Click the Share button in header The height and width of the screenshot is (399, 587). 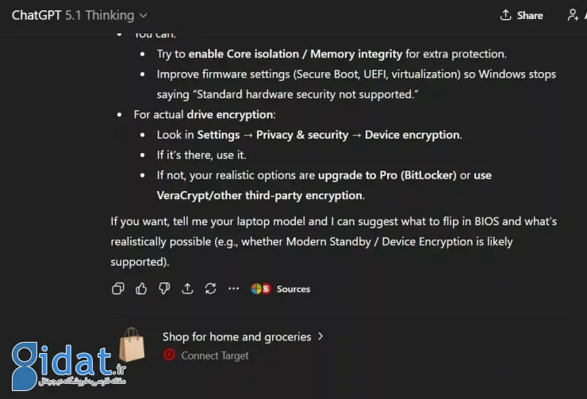tap(521, 15)
